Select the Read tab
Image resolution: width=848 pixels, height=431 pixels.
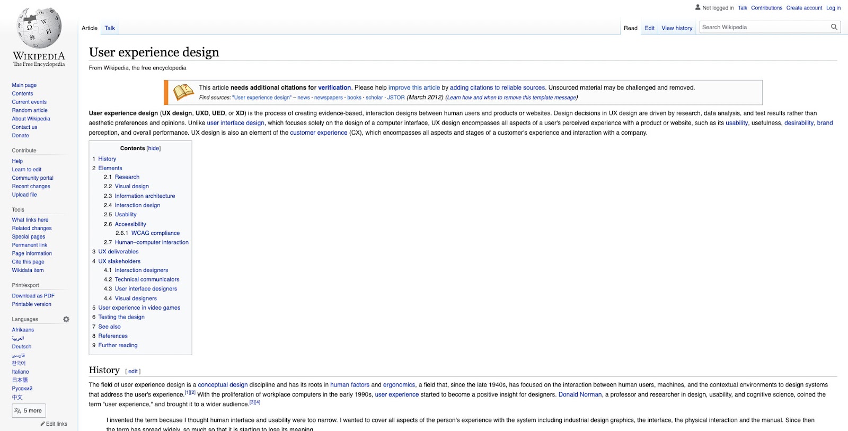coord(631,28)
